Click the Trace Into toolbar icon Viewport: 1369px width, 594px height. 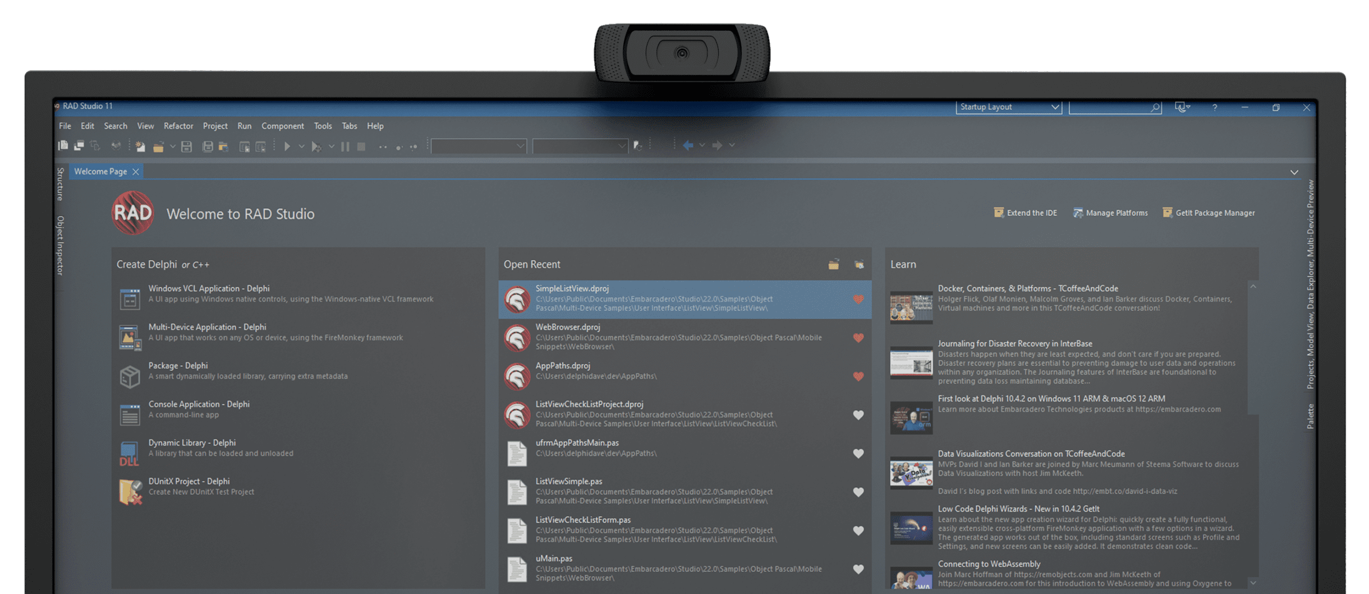383,147
